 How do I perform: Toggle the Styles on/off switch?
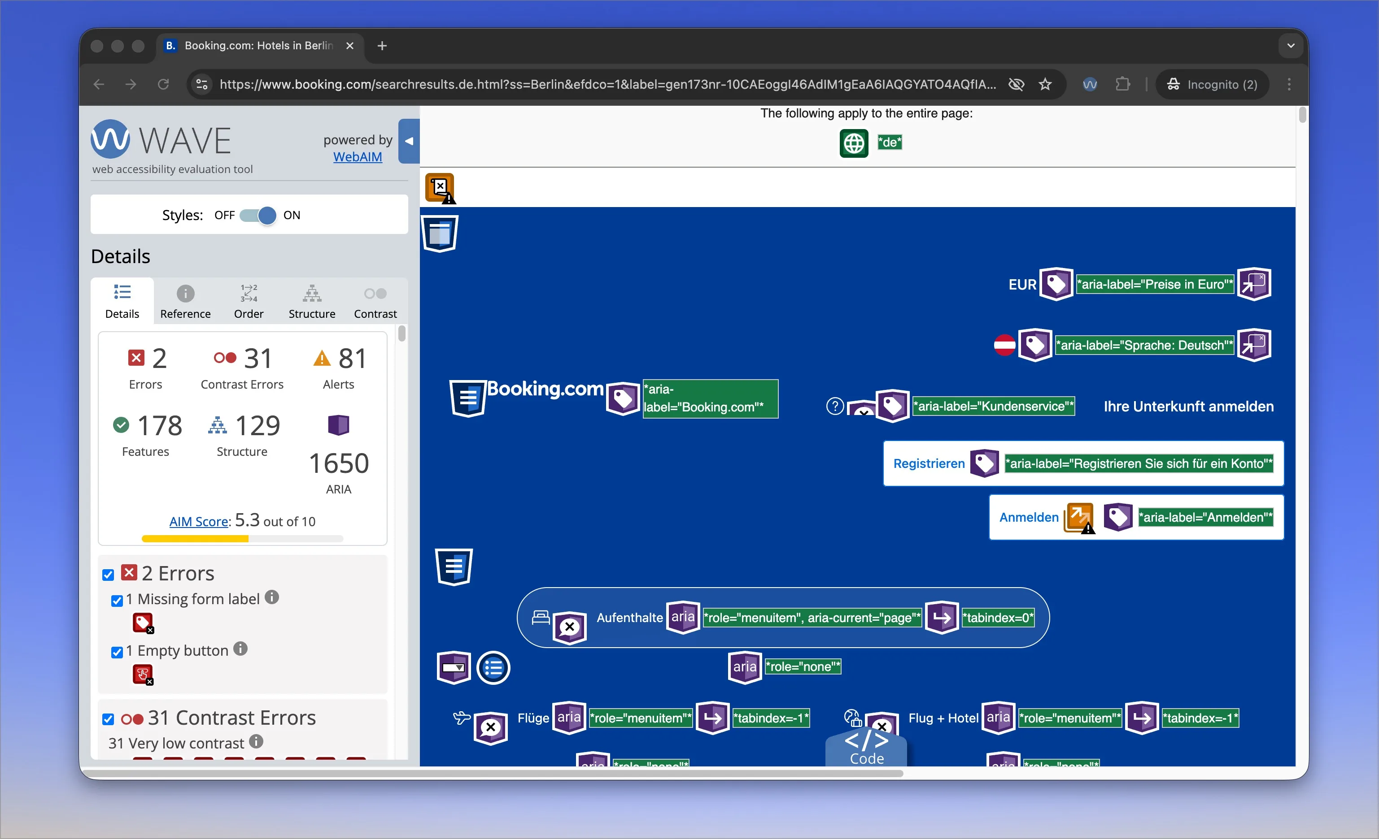click(x=258, y=215)
